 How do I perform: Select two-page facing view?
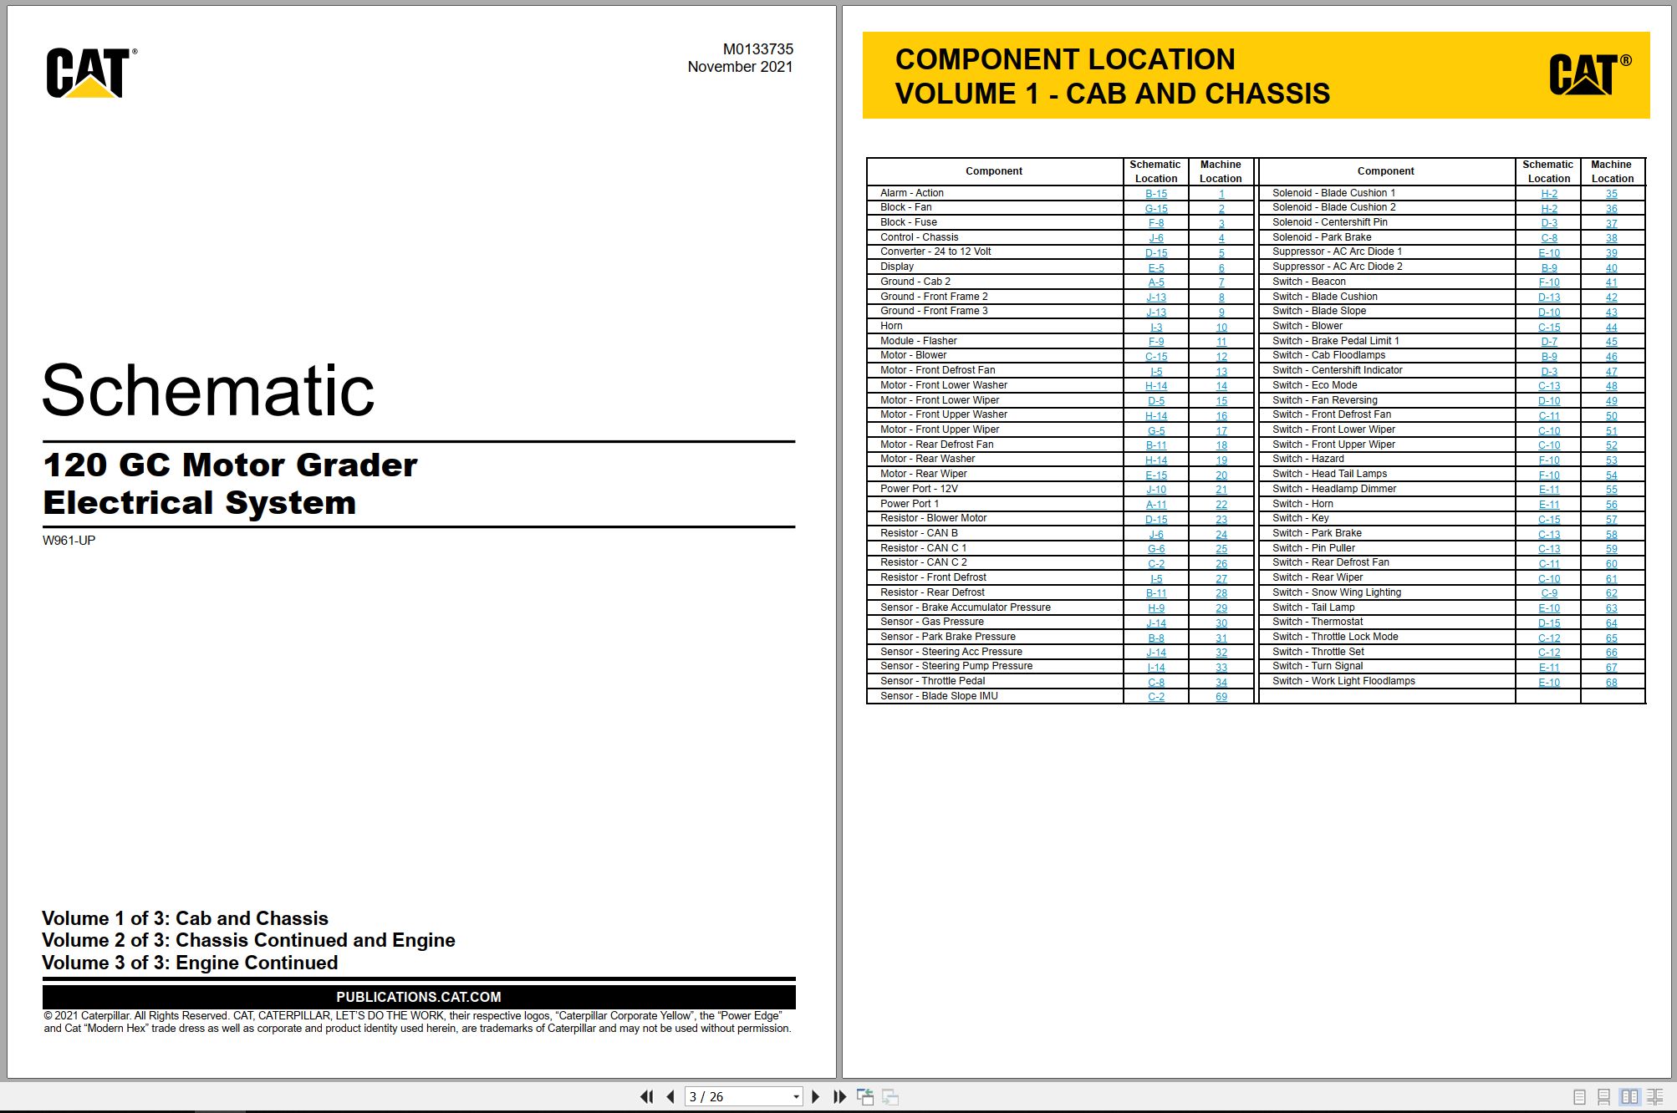coord(1629,1097)
